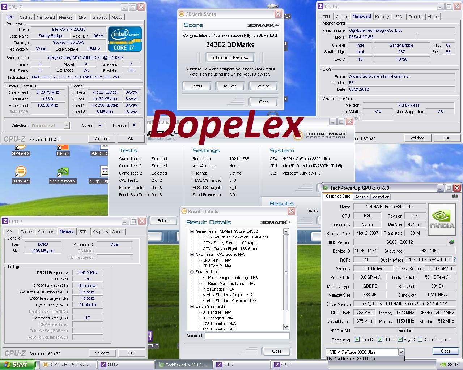This screenshot has width=463, height=370.
Task: Launch nvidiaInspector from the desktop
Action: click(x=63, y=176)
